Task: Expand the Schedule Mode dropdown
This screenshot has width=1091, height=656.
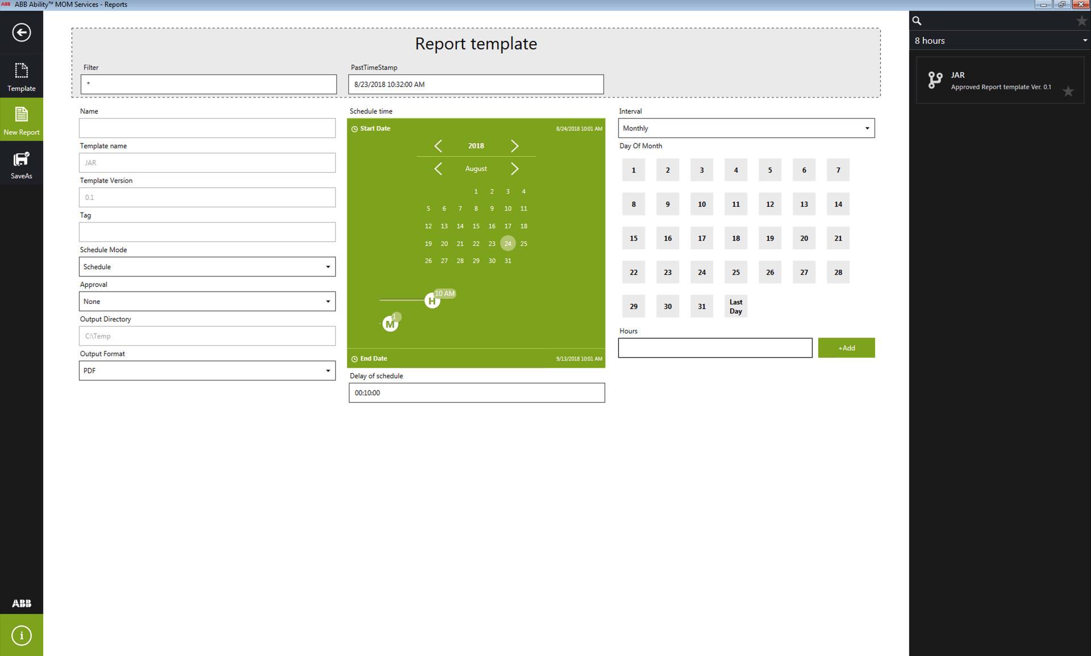Action: point(207,267)
